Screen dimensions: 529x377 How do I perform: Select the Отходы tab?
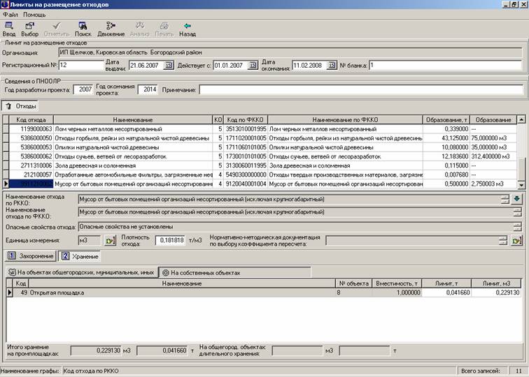tap(22, 106)
